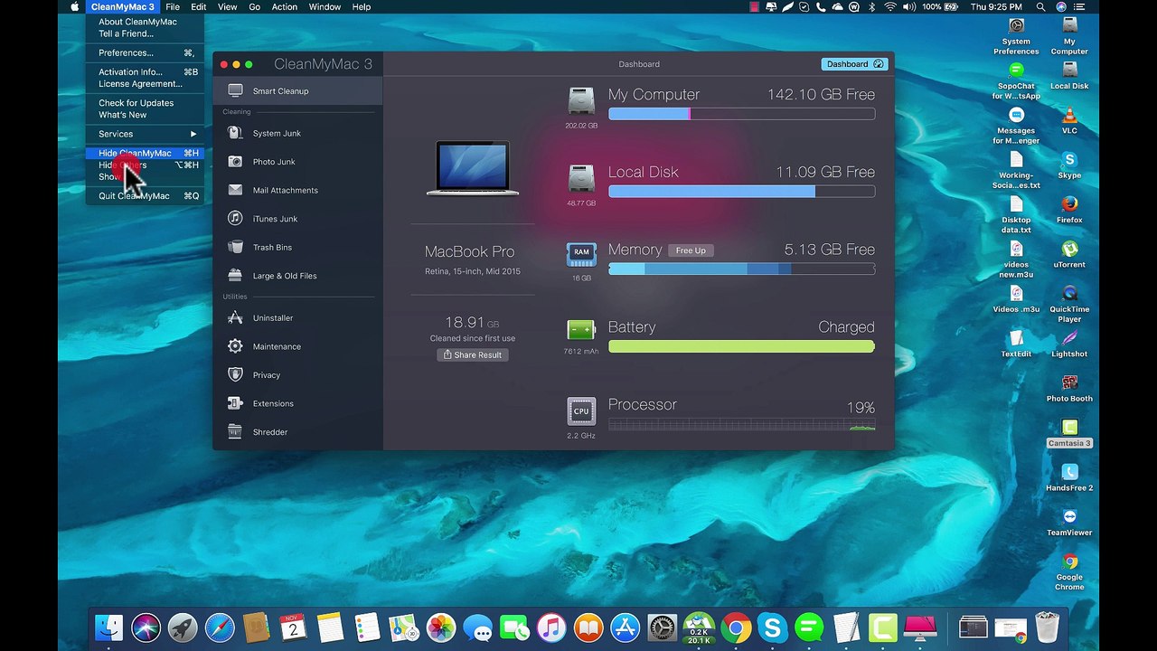Open the Action menu in the menu bar
The height and width of the screenshot is (651, 1157).
285,6
